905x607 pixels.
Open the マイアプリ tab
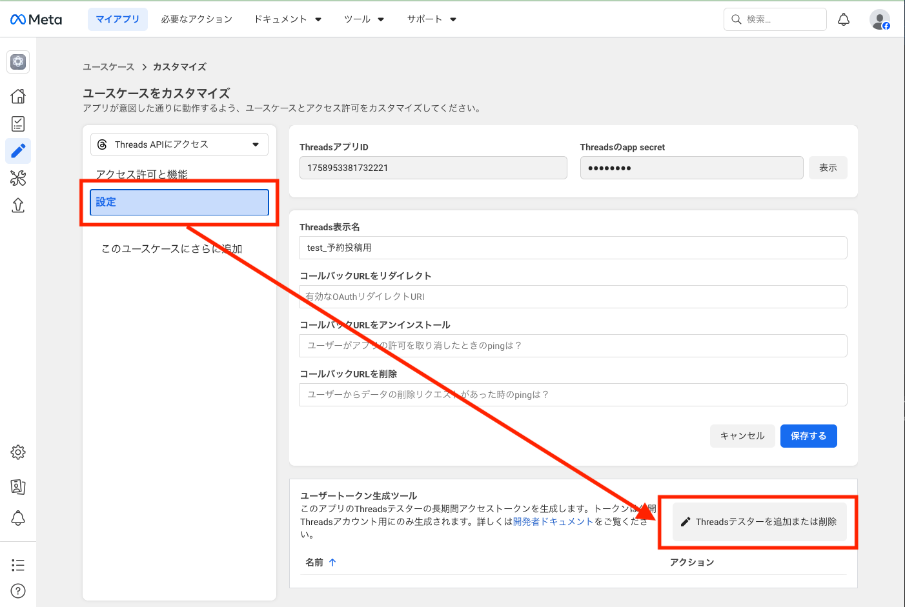pos(117,19)
